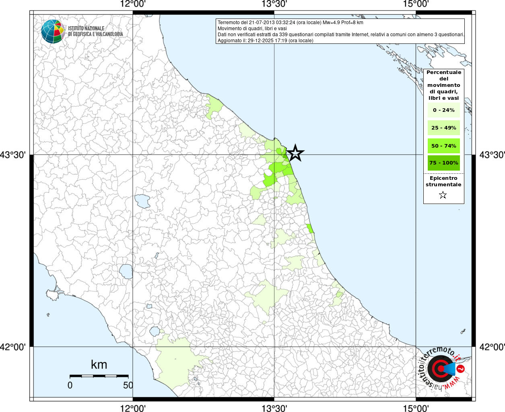Click the top 12°00' longitude label

coord(133,4)
